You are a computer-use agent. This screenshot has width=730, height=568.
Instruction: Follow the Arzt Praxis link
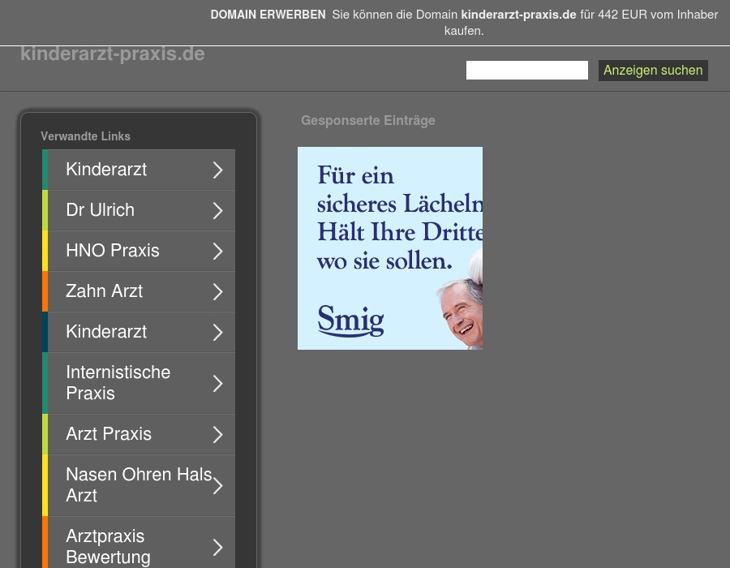coord(108,434)
